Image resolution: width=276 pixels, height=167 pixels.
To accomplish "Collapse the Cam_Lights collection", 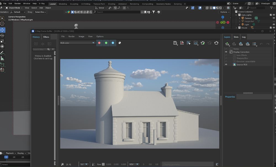I will pos(236,15).
